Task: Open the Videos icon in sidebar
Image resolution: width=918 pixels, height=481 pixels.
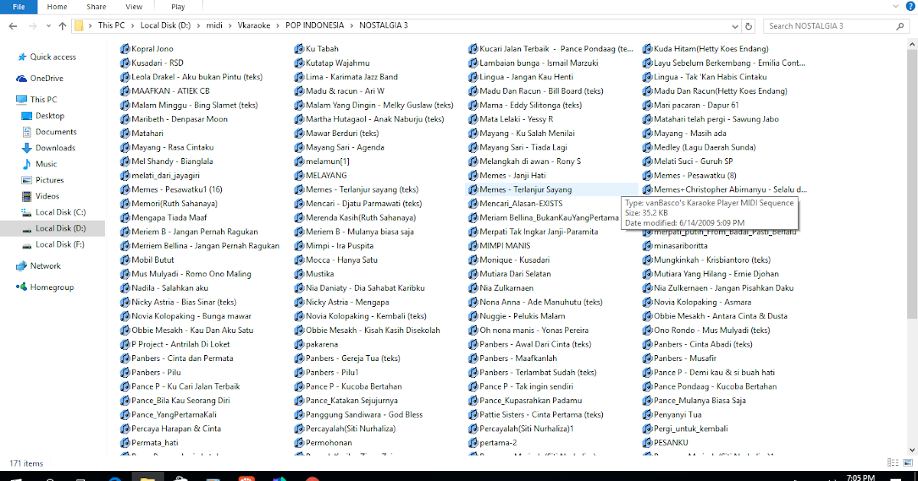Action: coord(28,195)
